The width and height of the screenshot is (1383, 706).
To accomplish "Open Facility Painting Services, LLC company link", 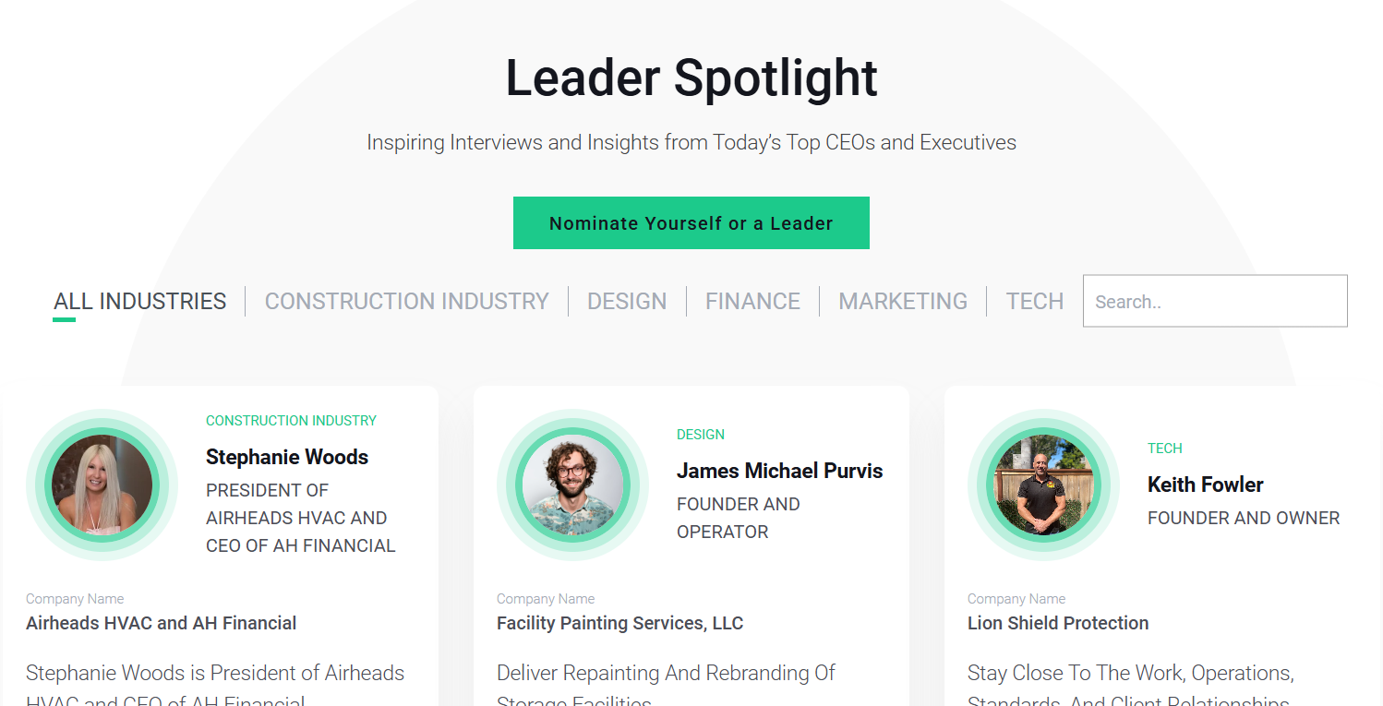I will 619,623.
